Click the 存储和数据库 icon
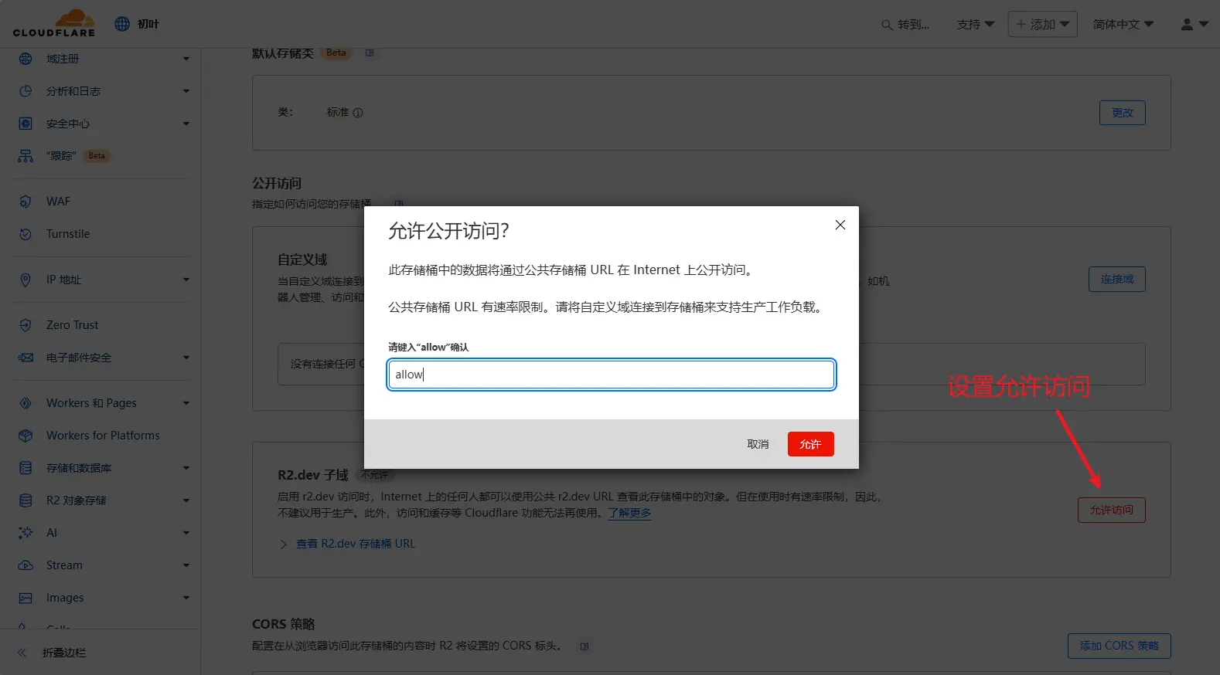This screenshot has width=1220, height=675. coord(26,468)
